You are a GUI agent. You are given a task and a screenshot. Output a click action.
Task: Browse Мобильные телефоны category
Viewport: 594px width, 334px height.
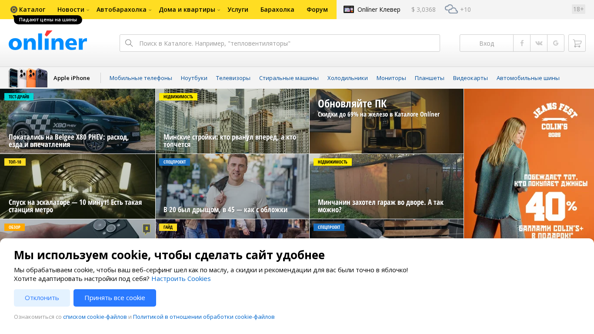tap(141, 78)
